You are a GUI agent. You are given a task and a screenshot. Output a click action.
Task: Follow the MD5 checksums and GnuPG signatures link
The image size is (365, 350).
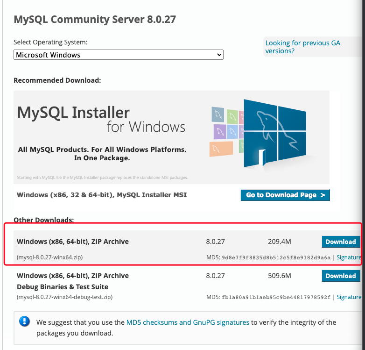point(188,322)
